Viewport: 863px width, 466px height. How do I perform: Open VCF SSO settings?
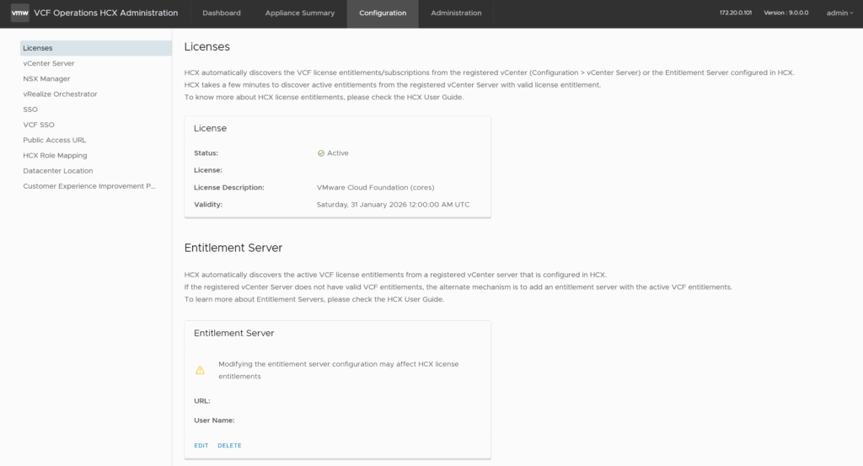39,125
